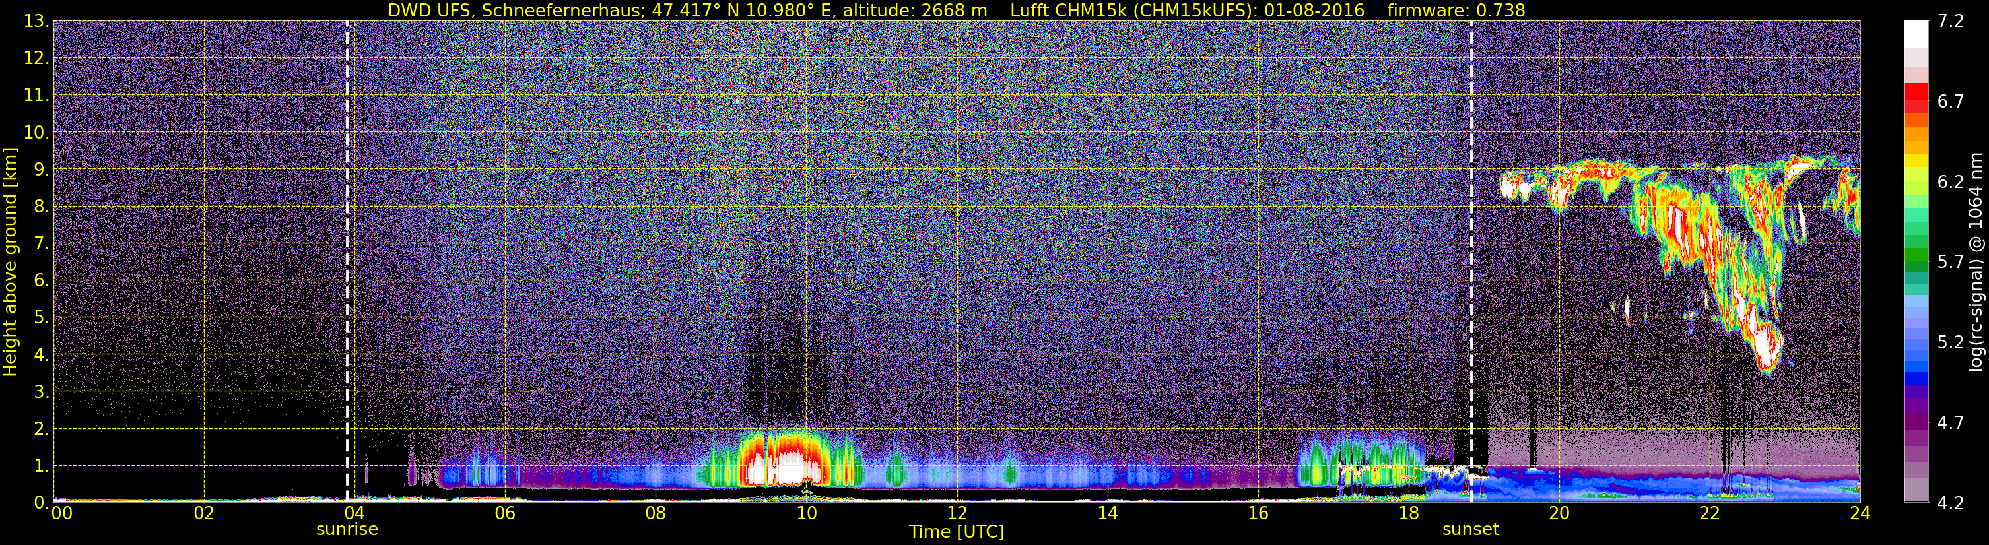The width and height of the screenshot is (1989, 545).
Task: Click the dashed sunrise marker line
Action: (x=347, y=261)
